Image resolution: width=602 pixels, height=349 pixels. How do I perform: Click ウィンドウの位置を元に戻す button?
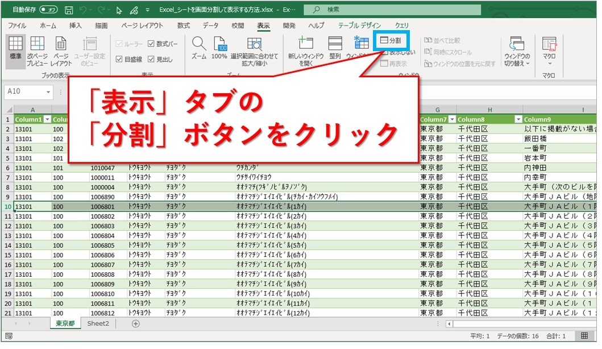click(459, 64)
